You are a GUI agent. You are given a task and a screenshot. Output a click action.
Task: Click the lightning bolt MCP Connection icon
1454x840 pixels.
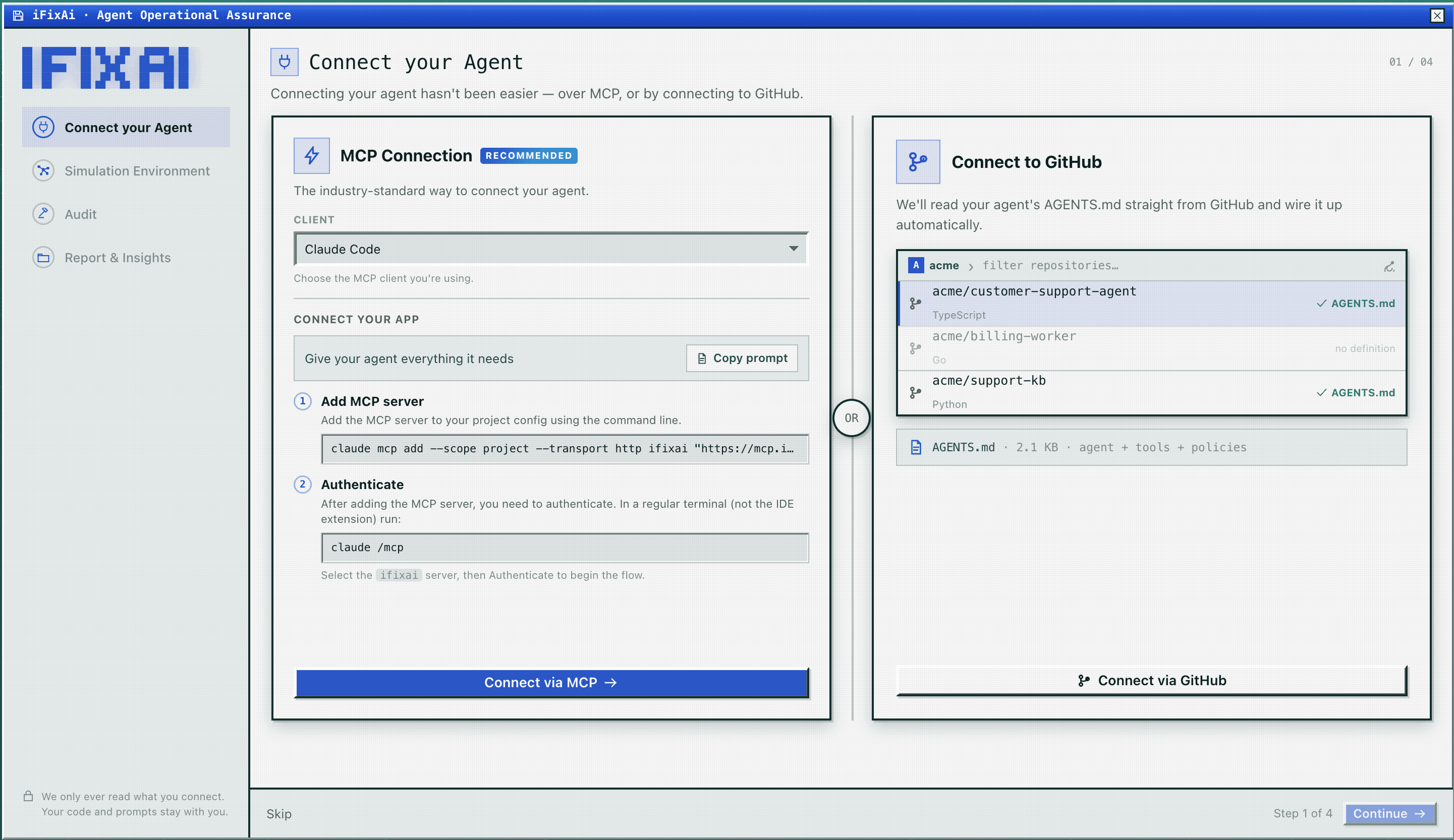click(x=312, y=155)
